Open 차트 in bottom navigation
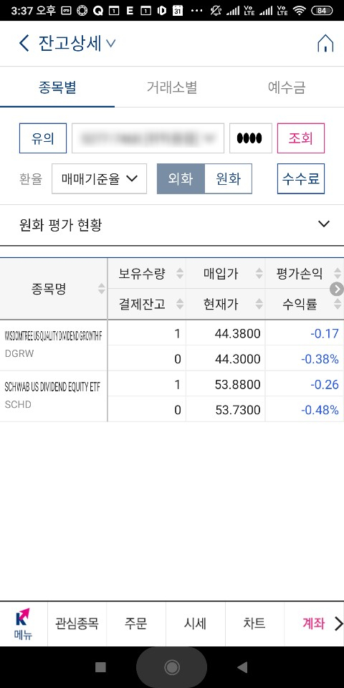344x688 pixels. click(x=254, y=623)
